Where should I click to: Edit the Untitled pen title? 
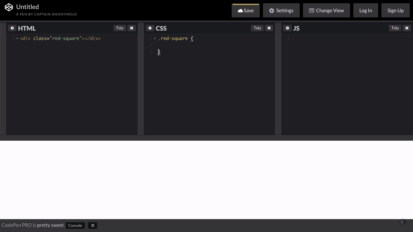coord(27,7)
